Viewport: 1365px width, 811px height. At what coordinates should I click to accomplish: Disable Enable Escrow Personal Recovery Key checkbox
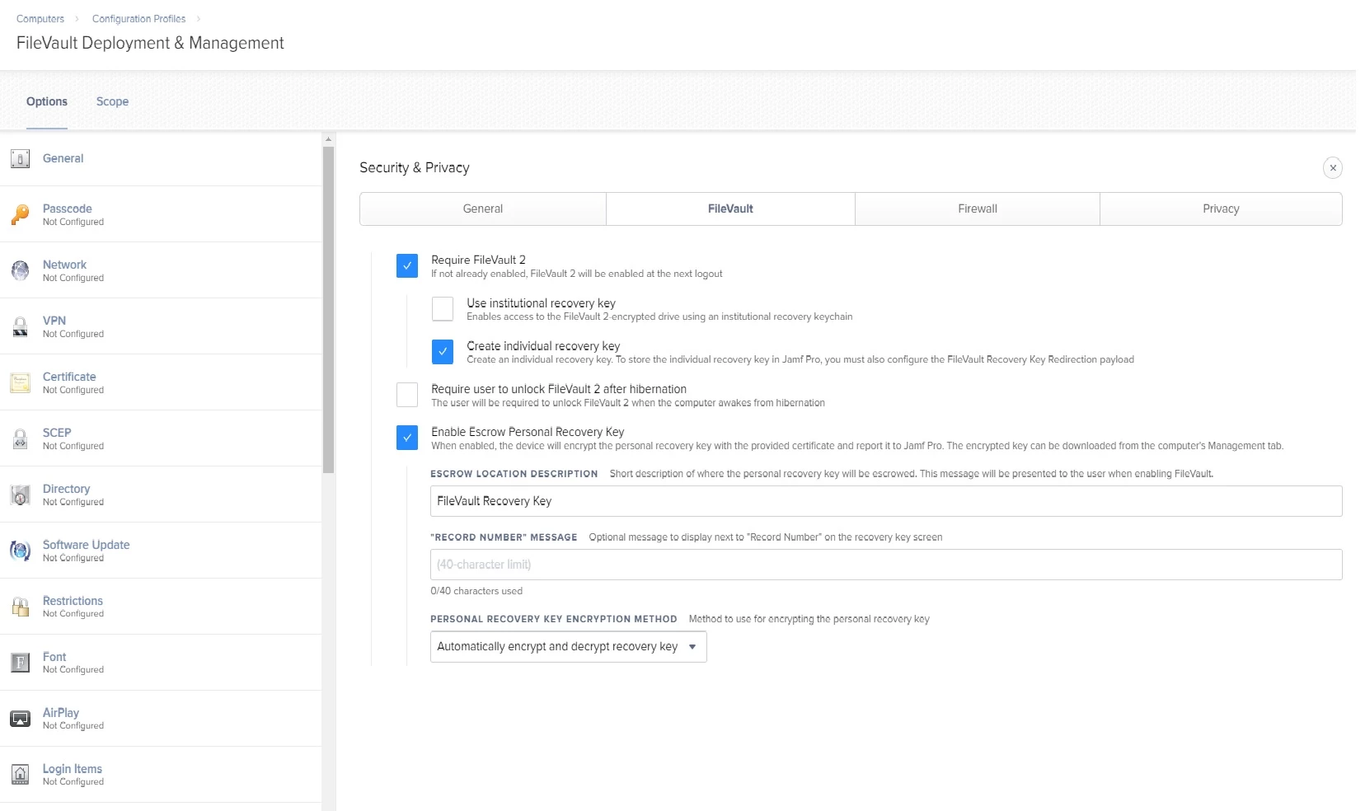407,438
